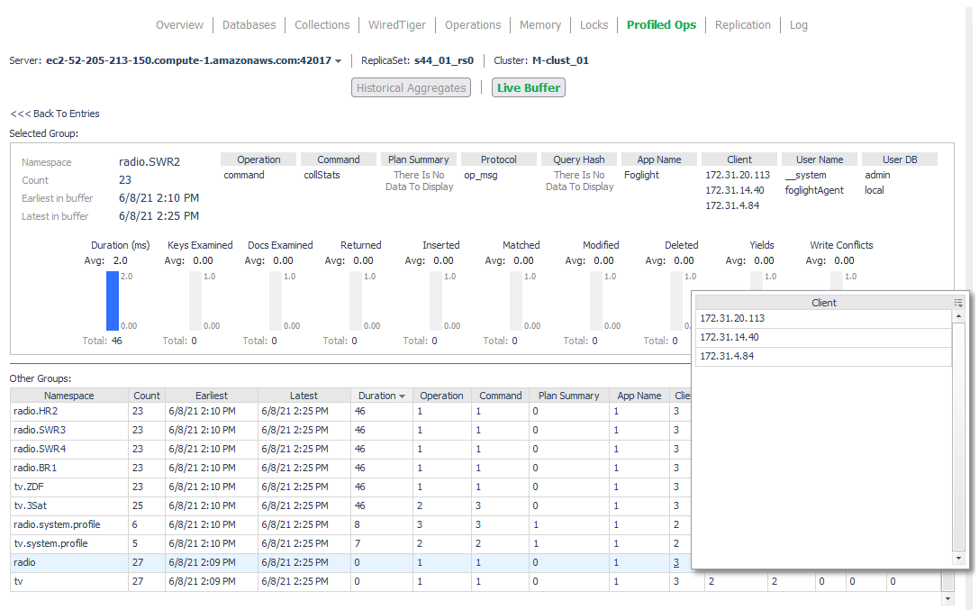Click the Client popup scroll-down arrow

(958, 559)
